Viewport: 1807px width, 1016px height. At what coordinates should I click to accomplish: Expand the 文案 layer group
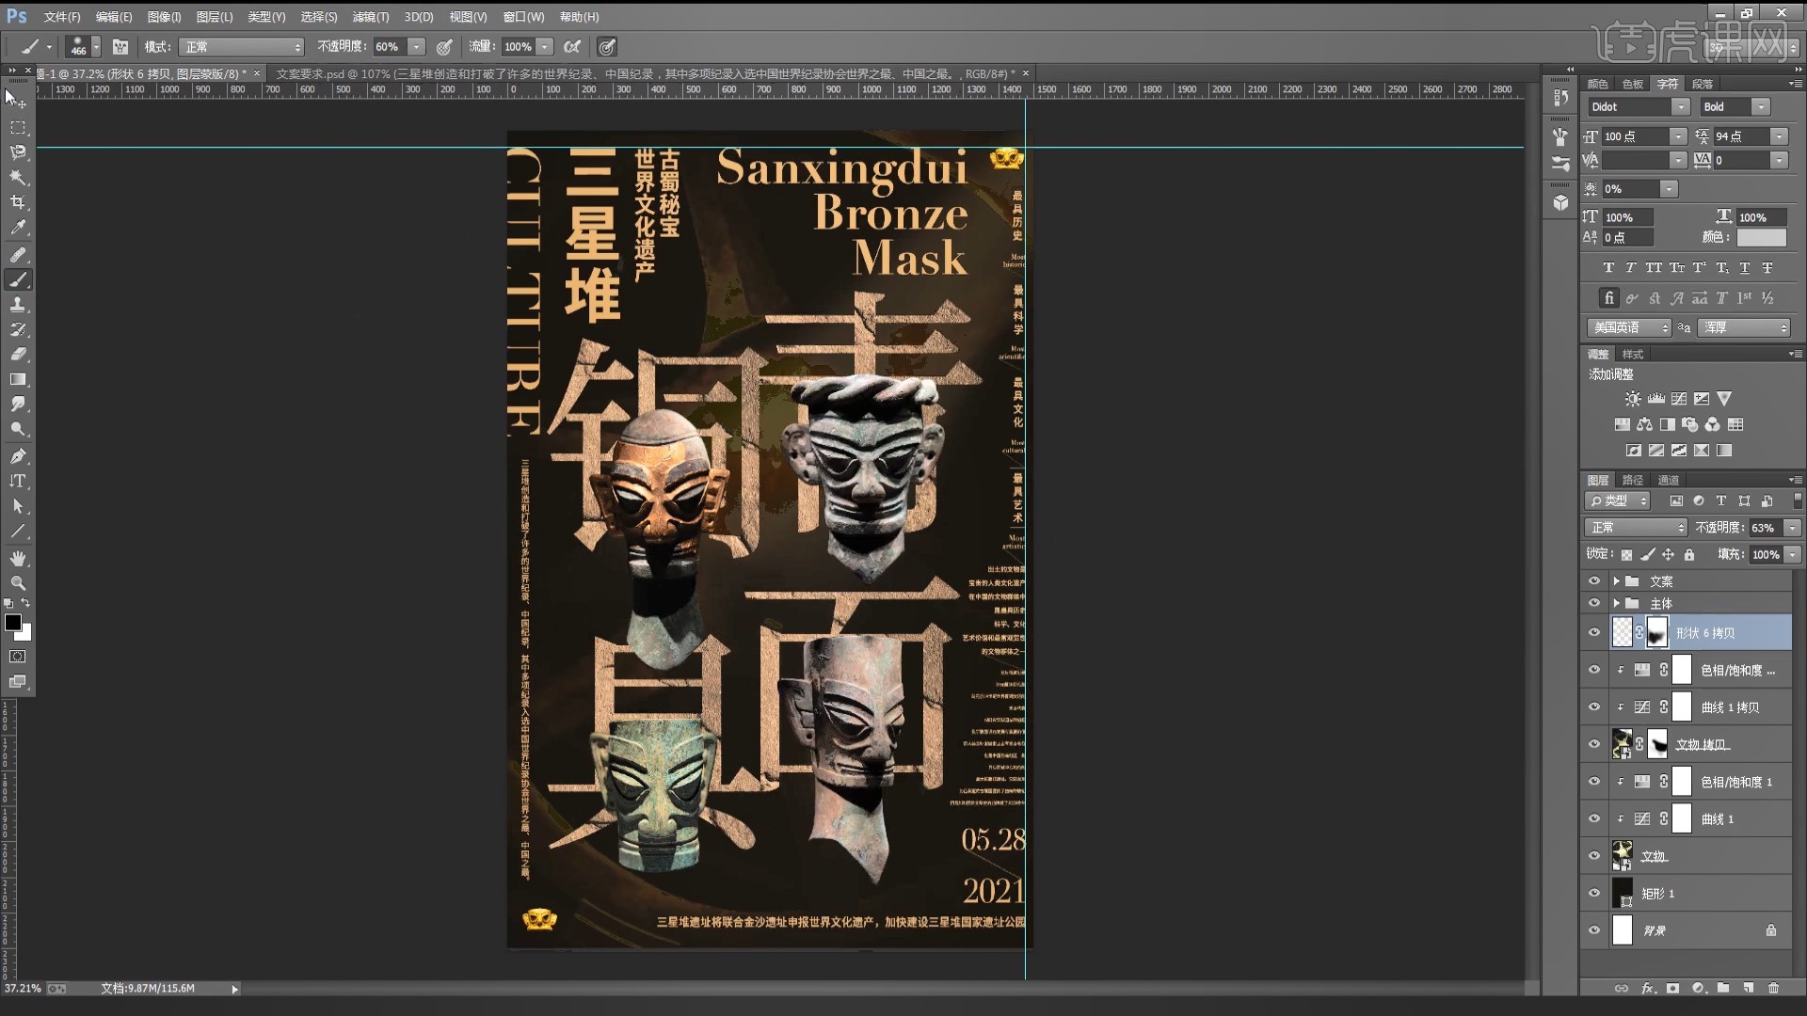coord(1616,580)
